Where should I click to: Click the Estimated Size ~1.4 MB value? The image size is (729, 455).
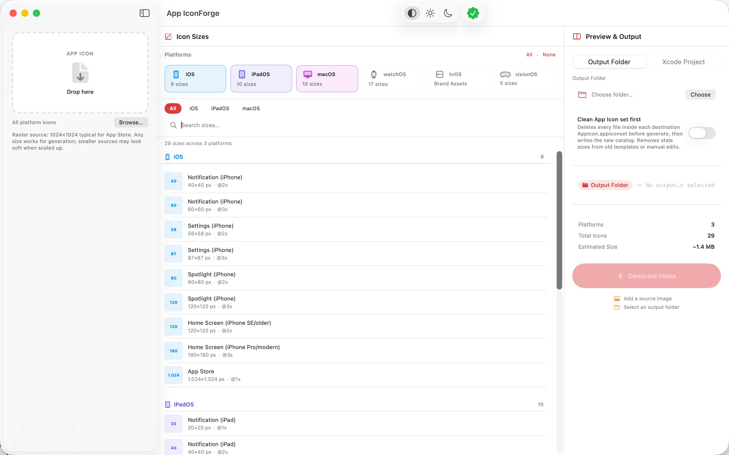pos(703,247)
